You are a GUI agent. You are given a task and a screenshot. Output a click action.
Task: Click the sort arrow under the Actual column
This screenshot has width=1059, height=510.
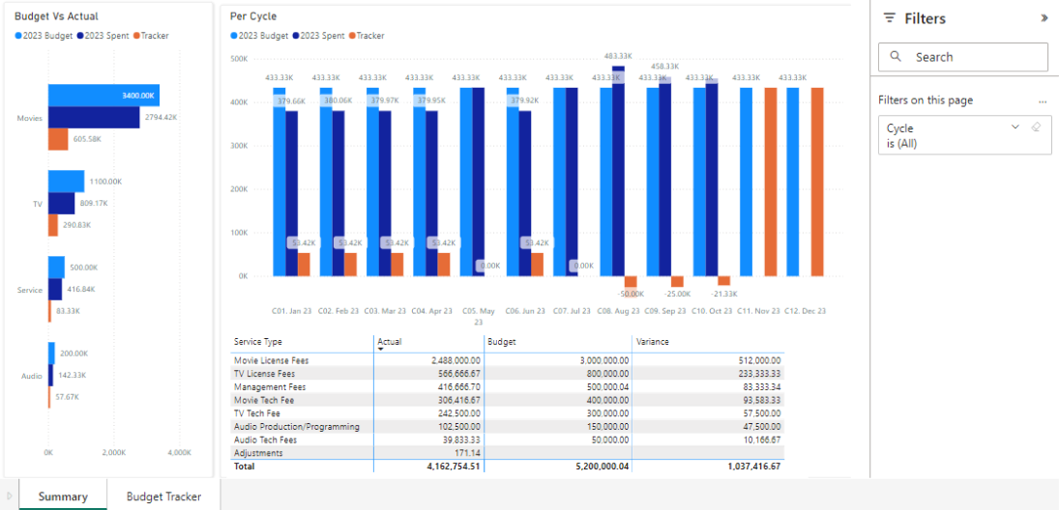point(380,350)
